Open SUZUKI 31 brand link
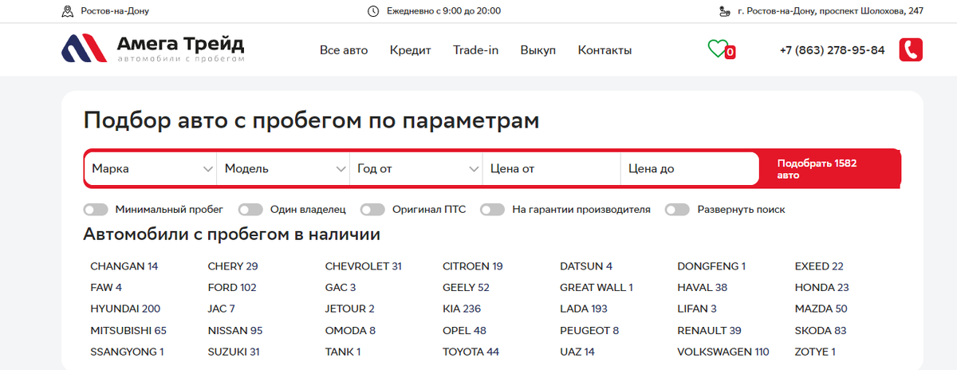Screen dimensions: 957x370 [234, 352]
